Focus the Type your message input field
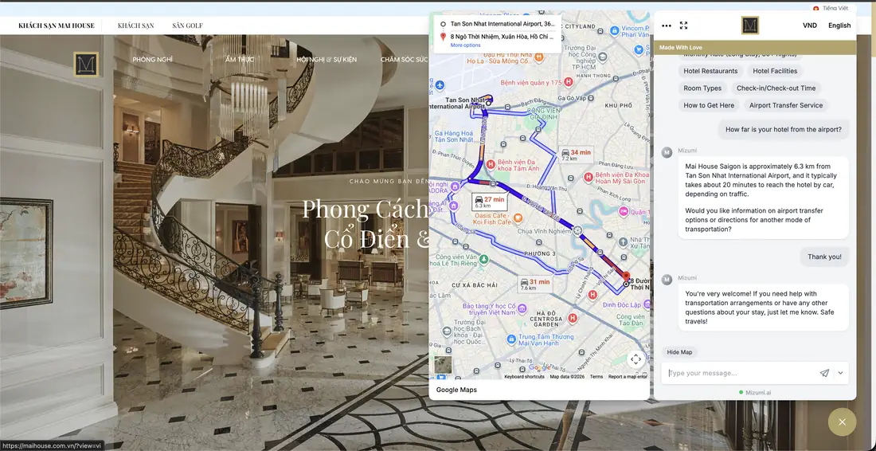The height and width of the screenshot is (451, 876). pos(740,373)
